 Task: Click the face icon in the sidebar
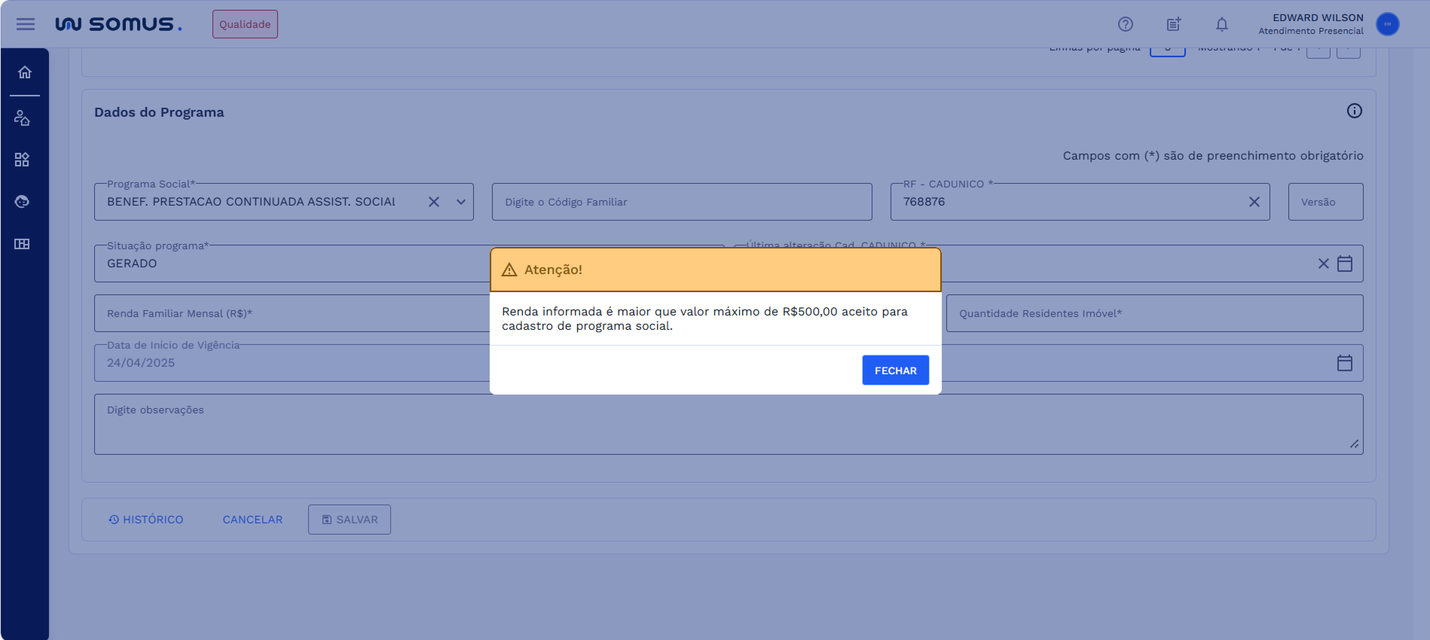click(x=22, y=201)
